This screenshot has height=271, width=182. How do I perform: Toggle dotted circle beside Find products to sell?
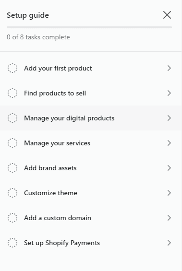pyautogui.click(x=12, y=93)
